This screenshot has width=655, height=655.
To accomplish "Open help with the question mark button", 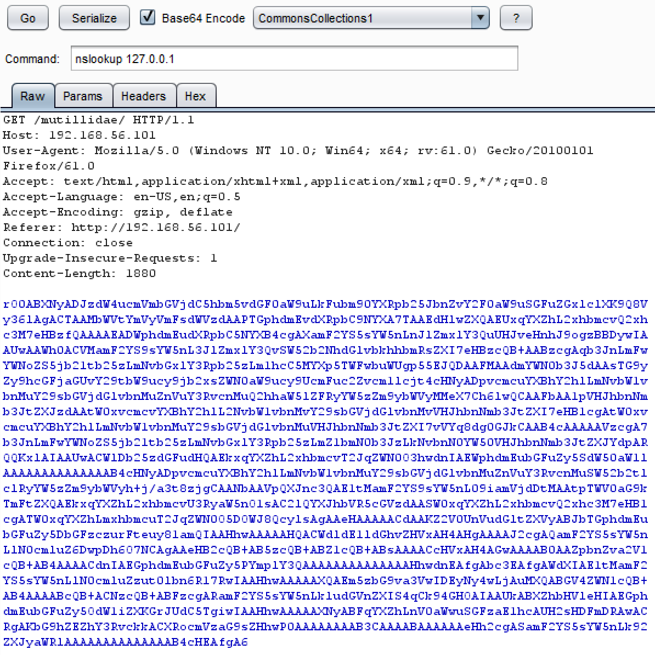I will point(516,18).
